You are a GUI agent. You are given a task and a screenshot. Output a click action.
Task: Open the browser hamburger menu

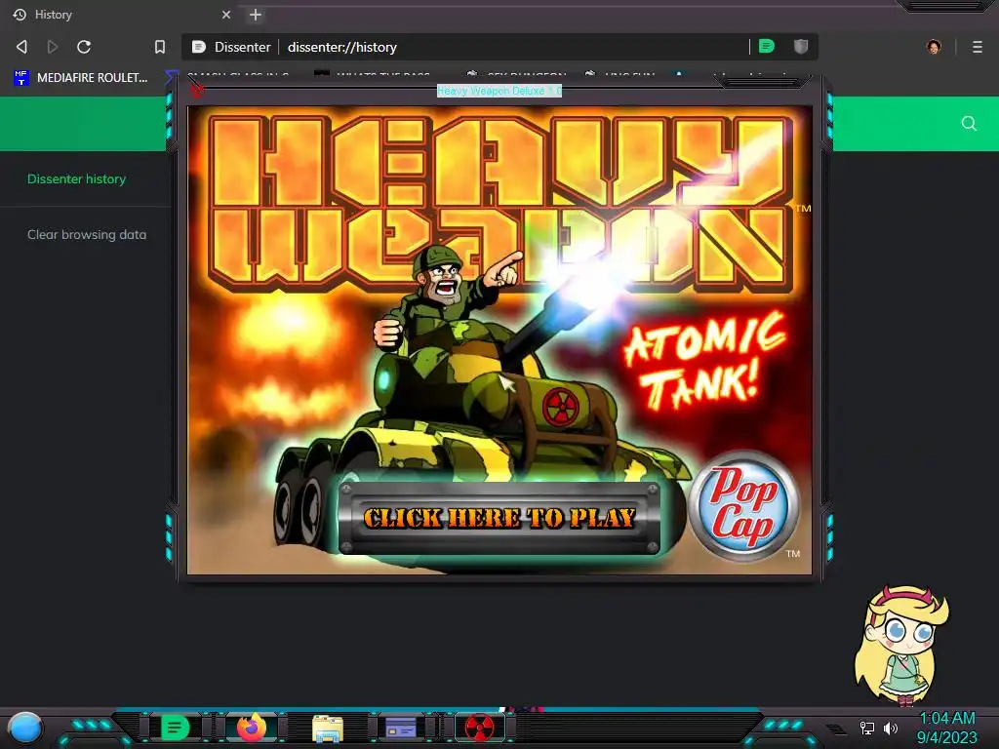pyautogui.click(x=978, y=47)
